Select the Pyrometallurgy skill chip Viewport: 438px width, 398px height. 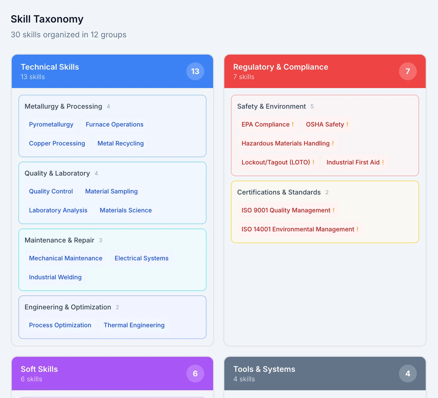51,124
